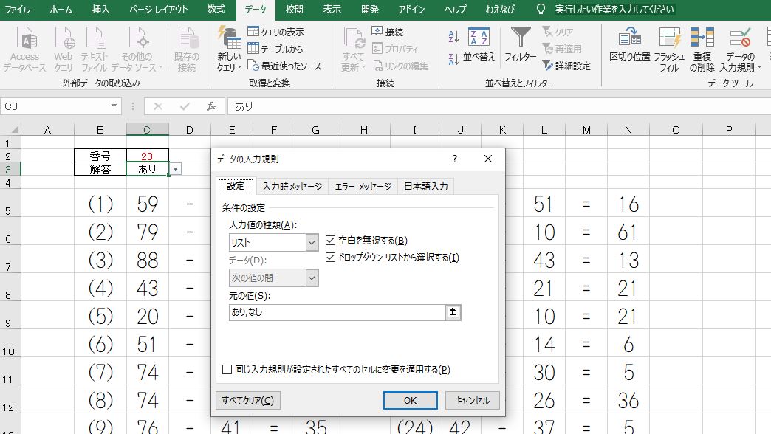Open the 入力値の種類 list dropdown

click(x=312, y=242)
